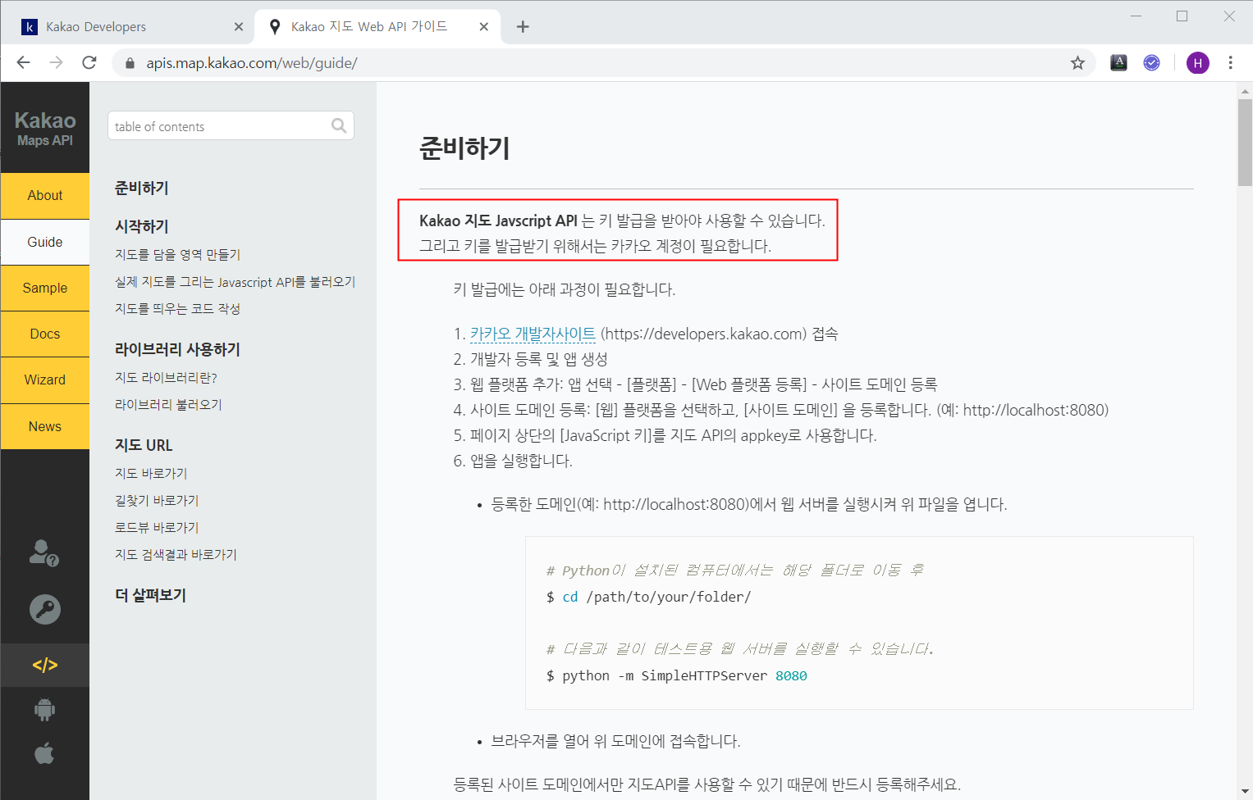This screenshot has width=1253, height=800.
Task: Click the '개발자 등록 및 앱 생성' step text
Action: 538,359
